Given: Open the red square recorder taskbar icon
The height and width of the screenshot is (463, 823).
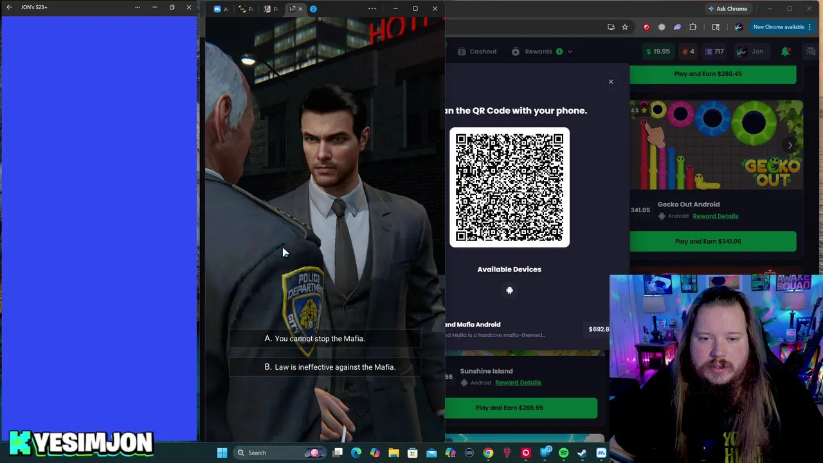Looking at the screenshot, I should point(525,453).
